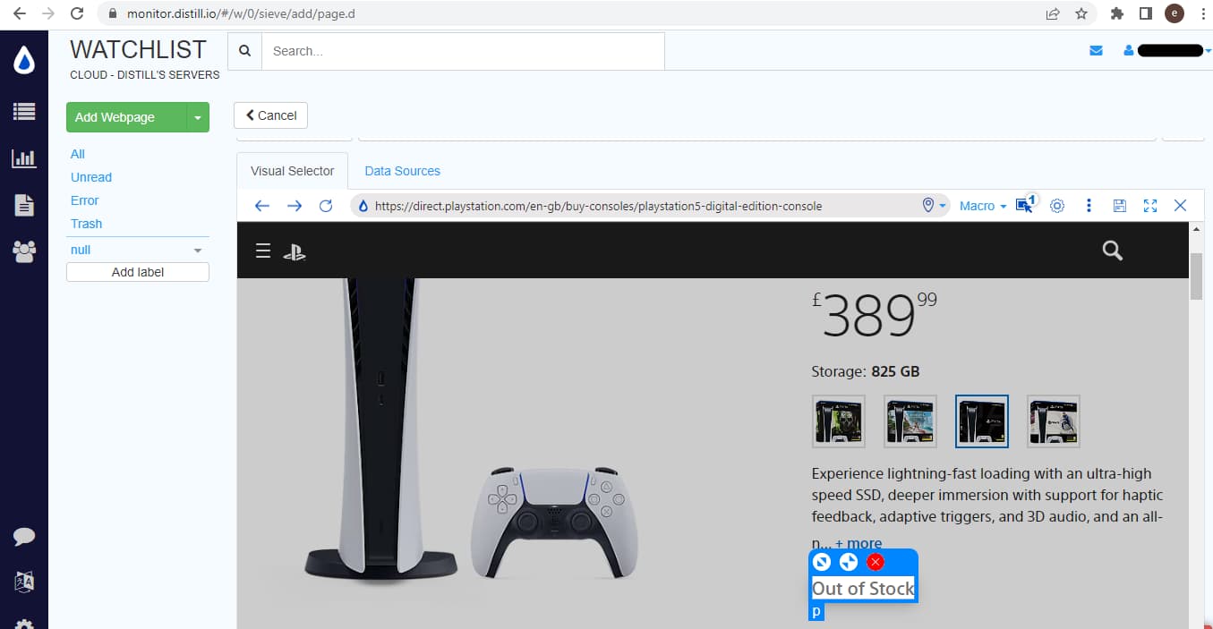The width and height of the screenshot is (1213, 629).
Task: Expand the visual selector to fullscreen
Action: pos(1149,205)
